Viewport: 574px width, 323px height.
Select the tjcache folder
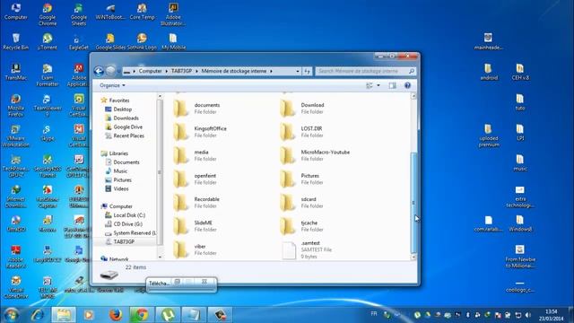(x=302, y=226)
